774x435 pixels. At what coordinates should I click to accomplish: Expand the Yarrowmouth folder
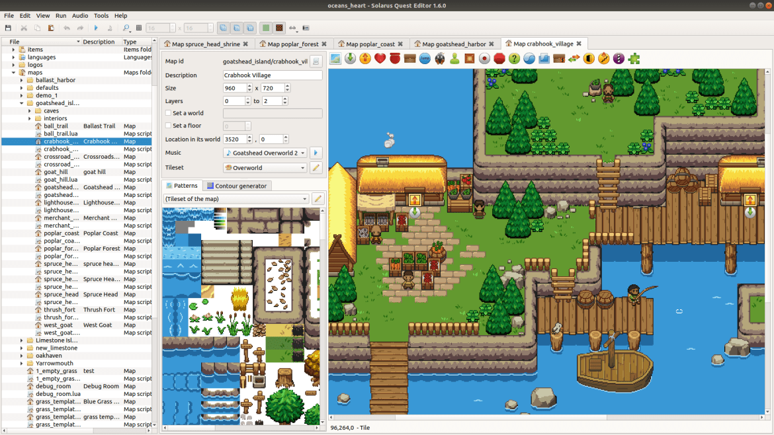21,364
